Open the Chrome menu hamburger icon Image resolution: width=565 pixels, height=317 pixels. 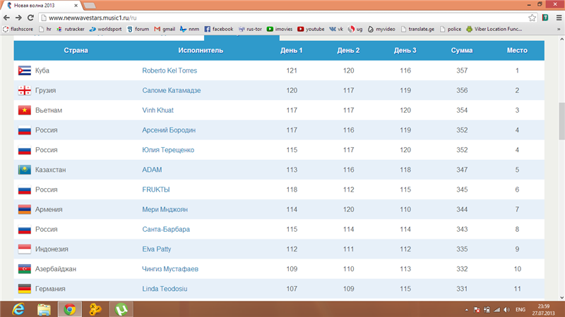(x=559, y=18)
